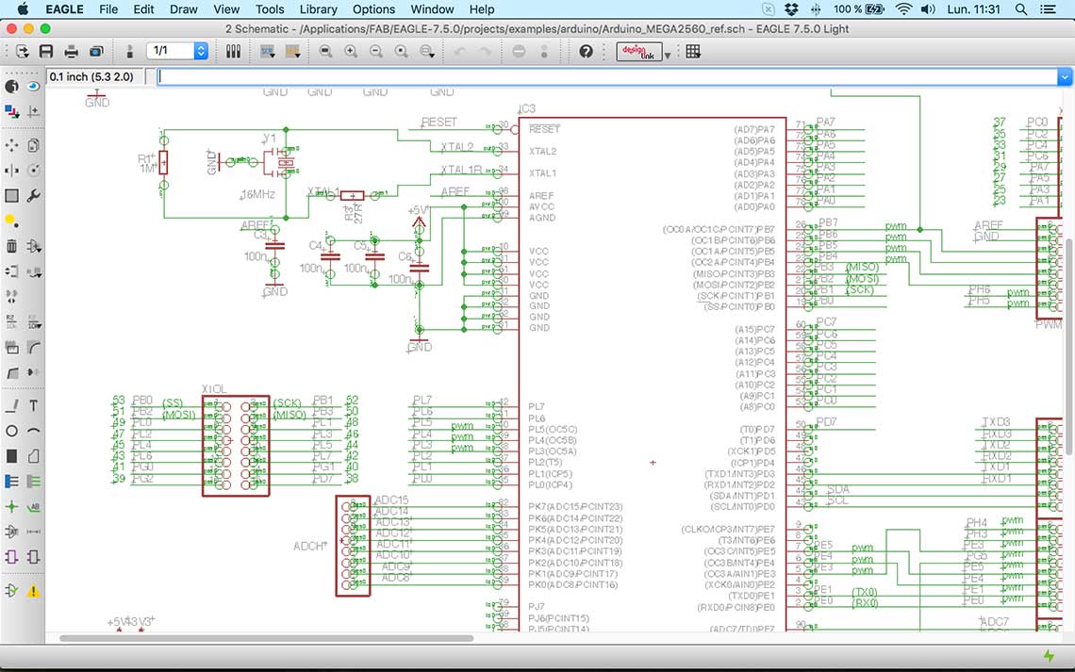Redraw the schematic view
1075x672 pixels.
pos(401,52)
